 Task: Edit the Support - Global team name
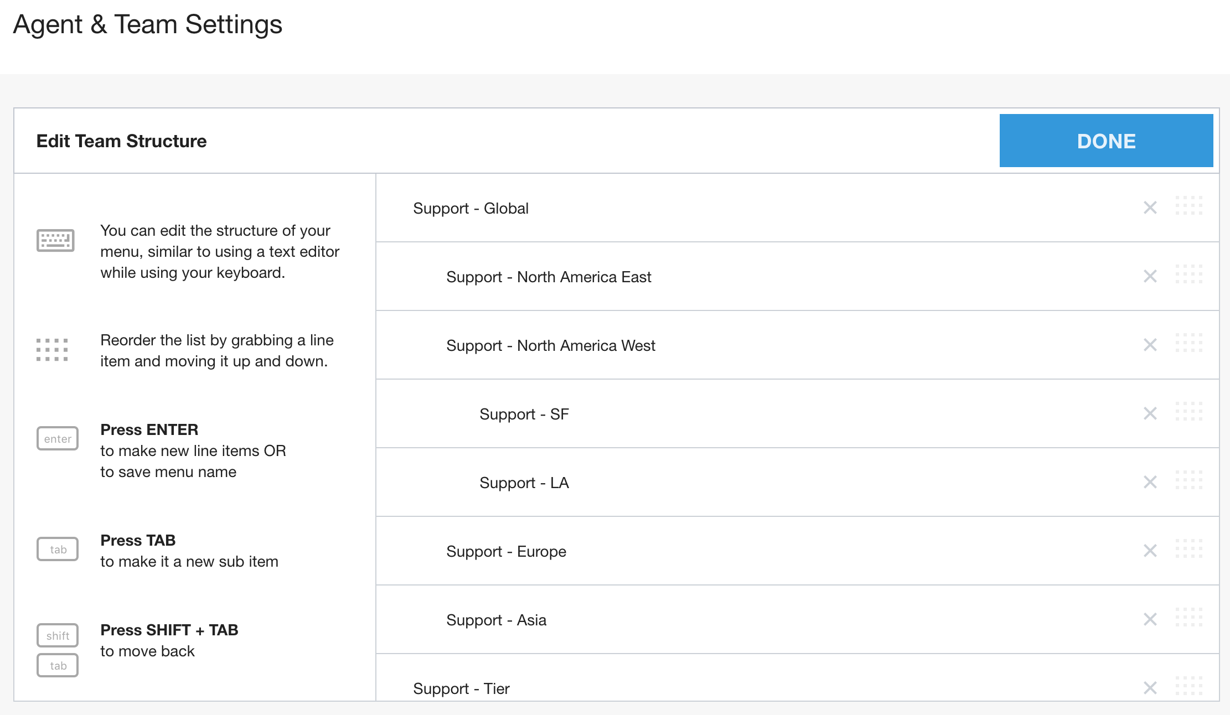click(x=471, y=209)
